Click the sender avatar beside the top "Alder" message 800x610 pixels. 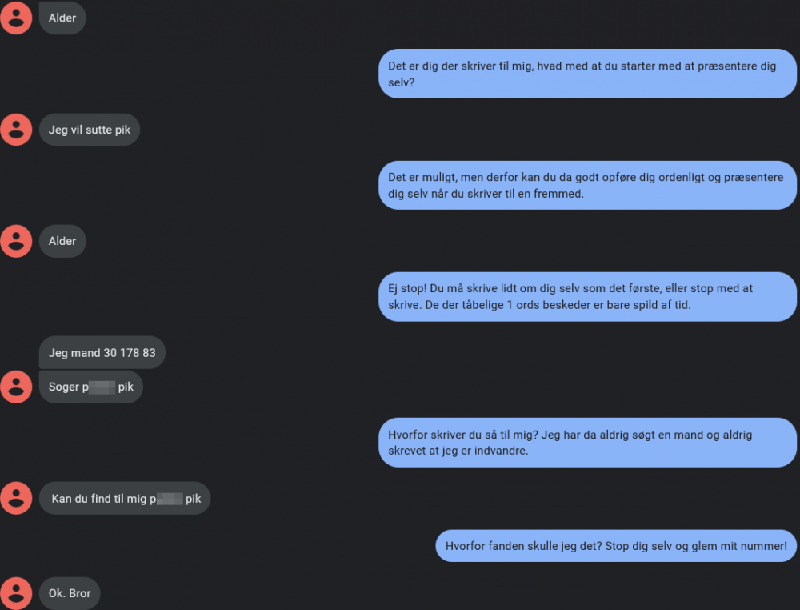pos(16,18)
